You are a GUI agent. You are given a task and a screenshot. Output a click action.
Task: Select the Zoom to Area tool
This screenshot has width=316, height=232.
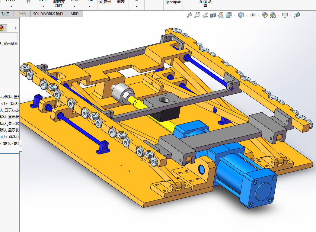(197, 15)
